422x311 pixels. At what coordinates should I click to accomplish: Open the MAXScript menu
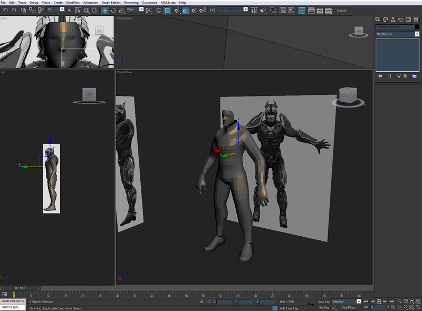tap(168, 3)
